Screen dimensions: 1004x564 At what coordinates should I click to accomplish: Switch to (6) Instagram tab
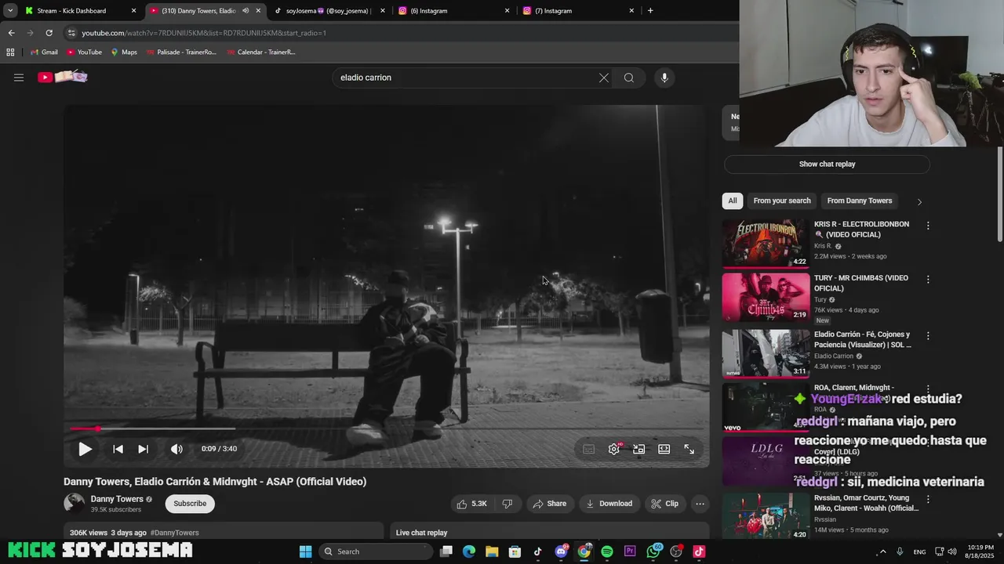click(453, 11)
